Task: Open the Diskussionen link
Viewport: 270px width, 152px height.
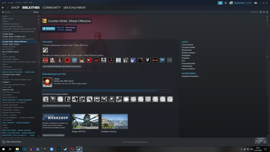Action: 186,50
